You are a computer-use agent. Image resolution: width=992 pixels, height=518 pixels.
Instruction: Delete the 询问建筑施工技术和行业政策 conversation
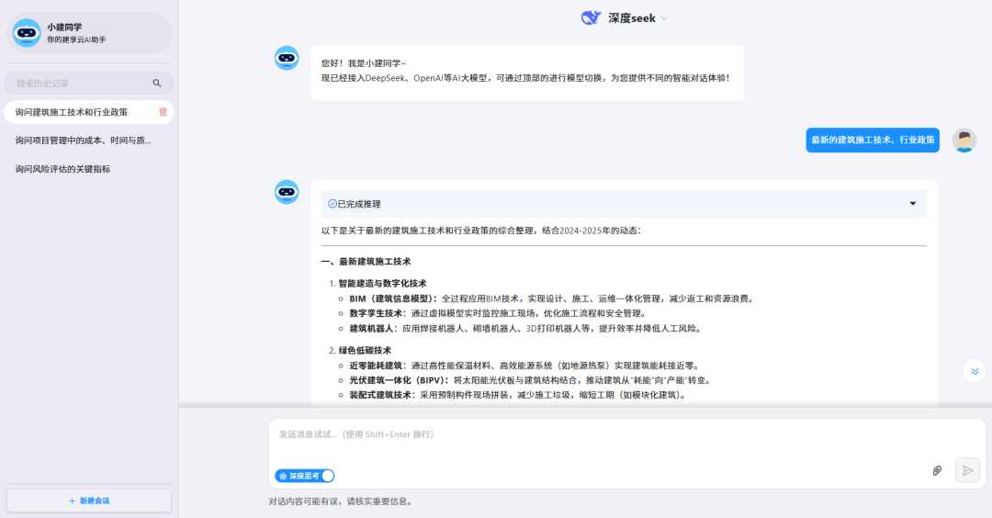click(x=163, y=112)
